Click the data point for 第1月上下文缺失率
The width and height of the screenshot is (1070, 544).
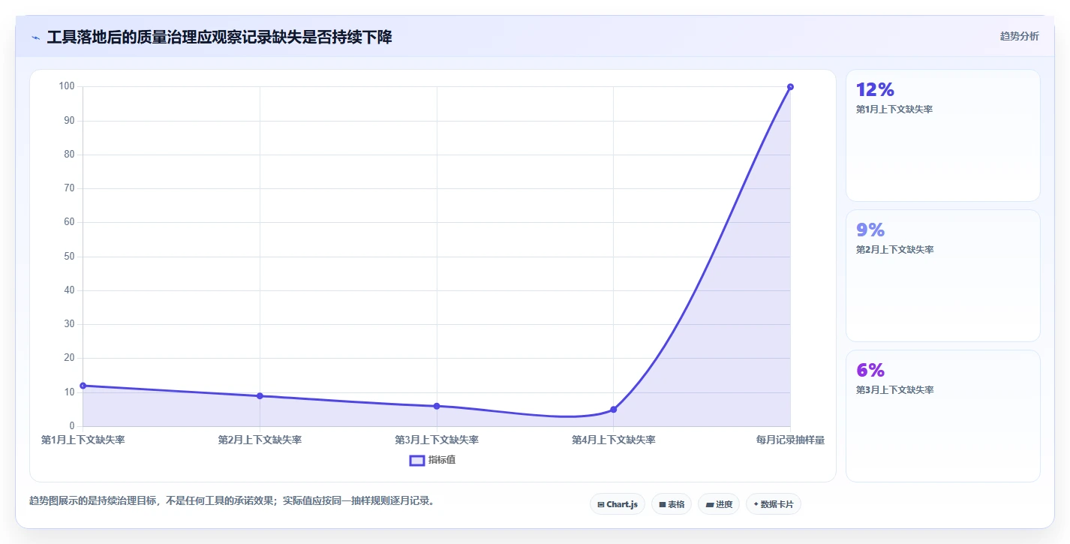(83, 386)
